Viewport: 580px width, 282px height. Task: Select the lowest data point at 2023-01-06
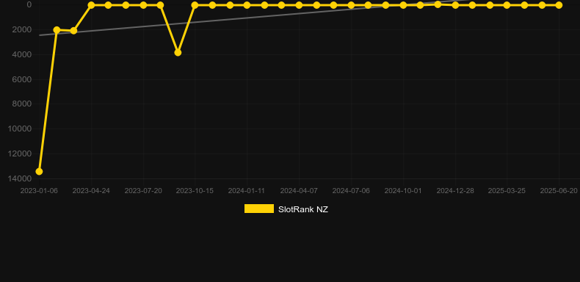(39, 171)
